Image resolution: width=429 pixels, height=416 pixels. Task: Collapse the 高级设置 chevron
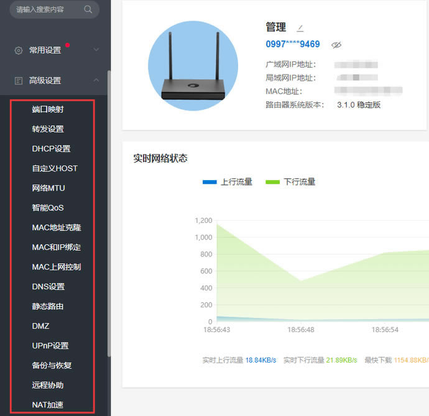click(x=96, y=80)
